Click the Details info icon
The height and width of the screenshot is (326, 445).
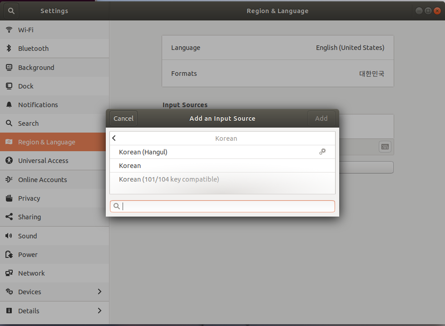tap(9, 311)
